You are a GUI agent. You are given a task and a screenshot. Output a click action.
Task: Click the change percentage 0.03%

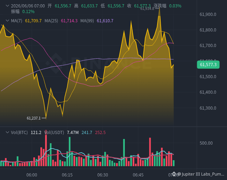click(175, 6)
